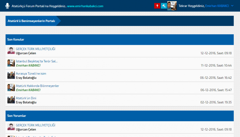Click the microphone icon in the header
This screenshot has width=240, height=137.
point(7,6)
